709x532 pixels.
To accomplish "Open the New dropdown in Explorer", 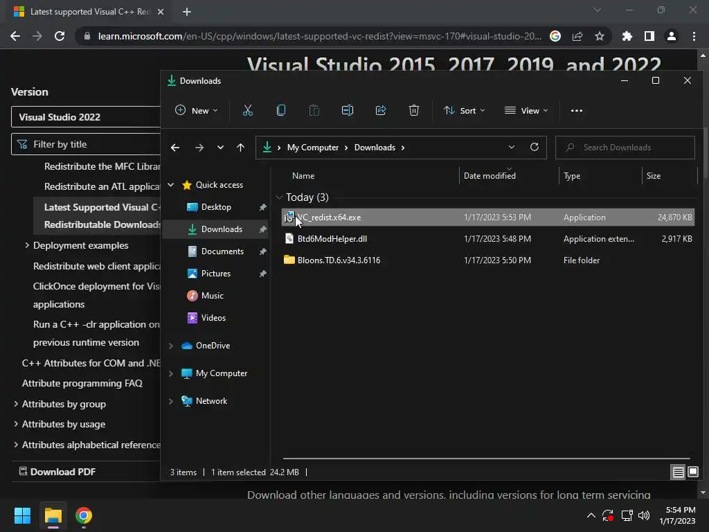I will tap(196, 110).
